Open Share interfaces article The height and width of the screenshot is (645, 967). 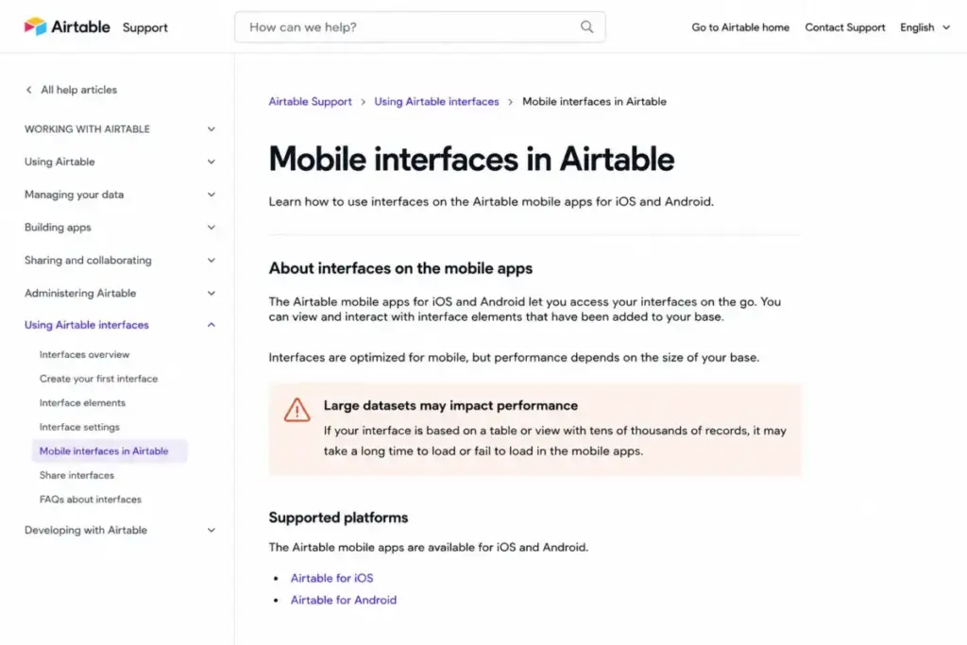pos(77,475)
